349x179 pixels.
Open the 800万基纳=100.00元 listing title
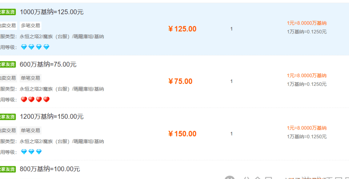click(50, 169)
